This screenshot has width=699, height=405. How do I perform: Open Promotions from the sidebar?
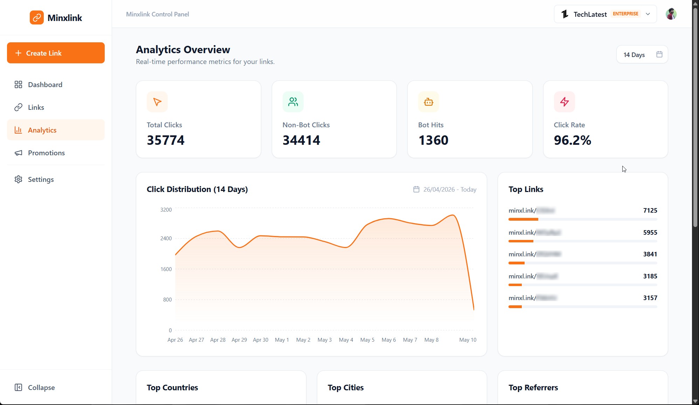(56, 153)
